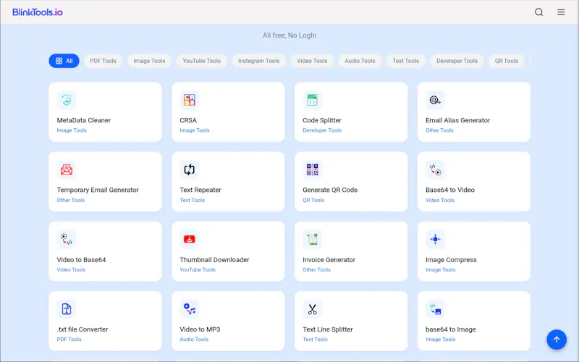Open Text Line Splitter title
The width and height of the screenshot is (579, 362).
pos(328,329)
